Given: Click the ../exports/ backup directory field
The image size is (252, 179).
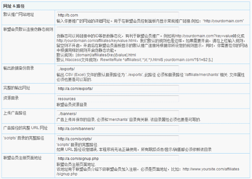Looking at the screenshot, I should click(118, 69).
